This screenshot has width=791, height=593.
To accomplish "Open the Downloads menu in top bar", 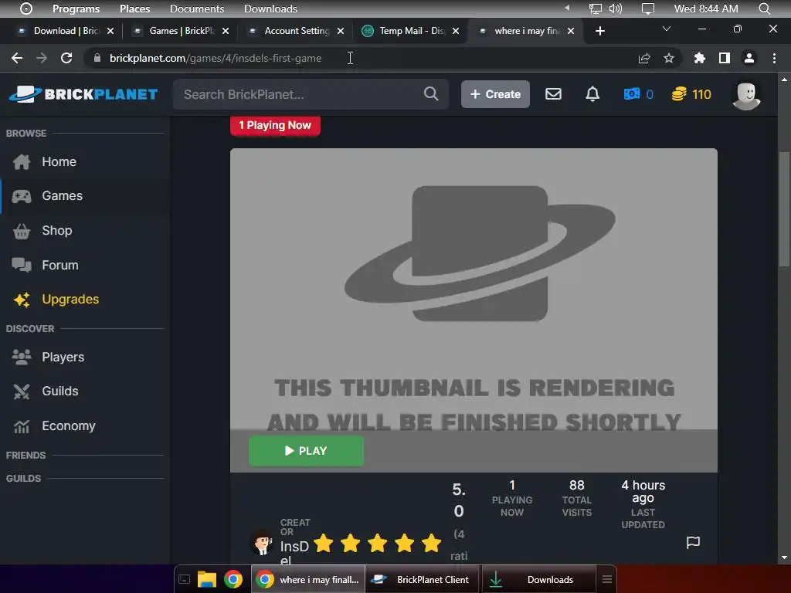I will 270,8.
